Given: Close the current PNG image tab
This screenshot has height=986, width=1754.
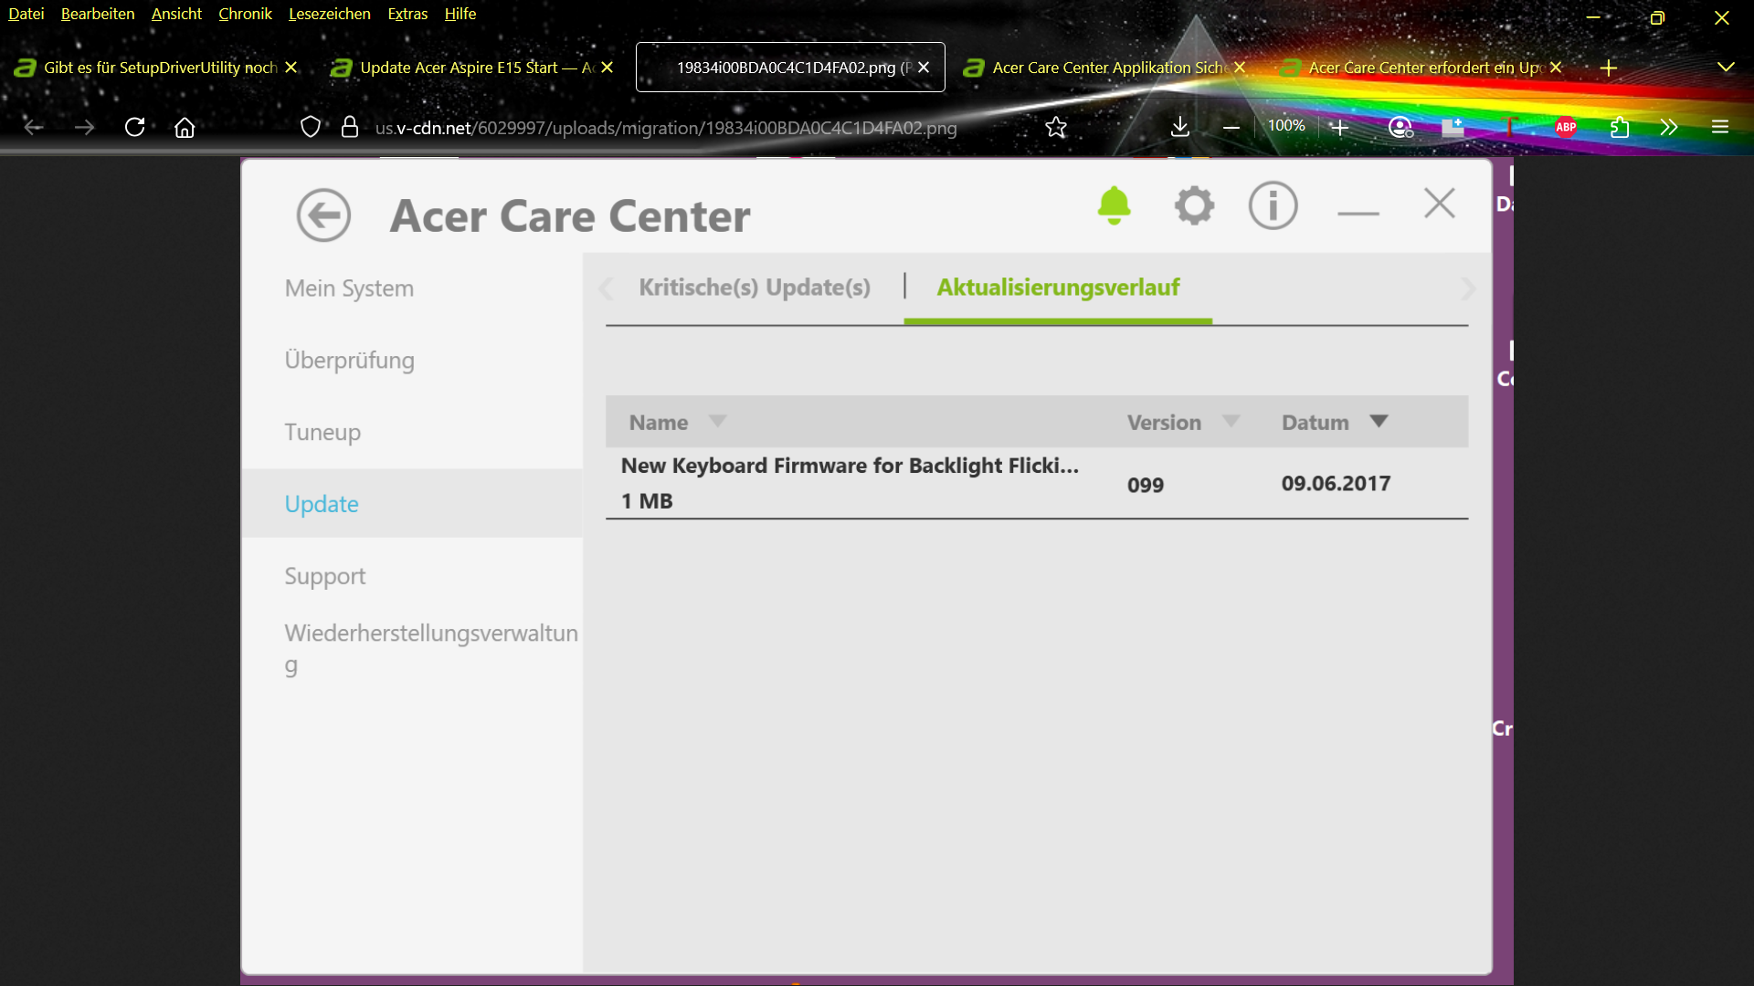Looking at the screenshot, I should pyautogui.click(x=924, y=68).
